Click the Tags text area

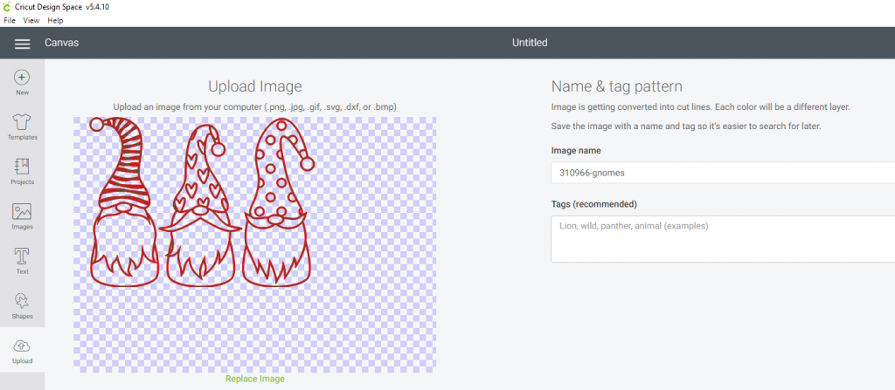(x=723, y=239)
